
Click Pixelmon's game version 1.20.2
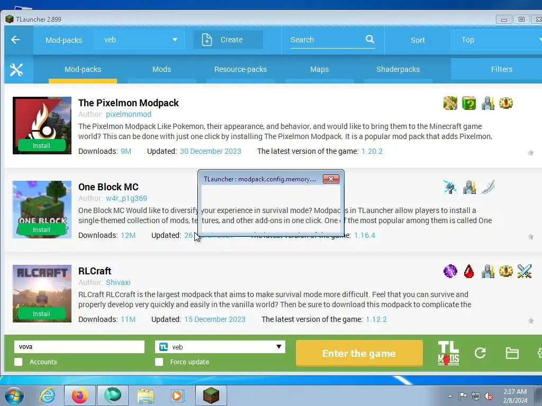[x=372, y=151]
